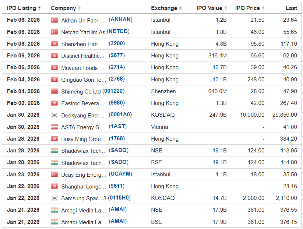Viewport: 303px width, 229px height.
Task: Open the 2677 ticker link
Action: pos(117,55)
